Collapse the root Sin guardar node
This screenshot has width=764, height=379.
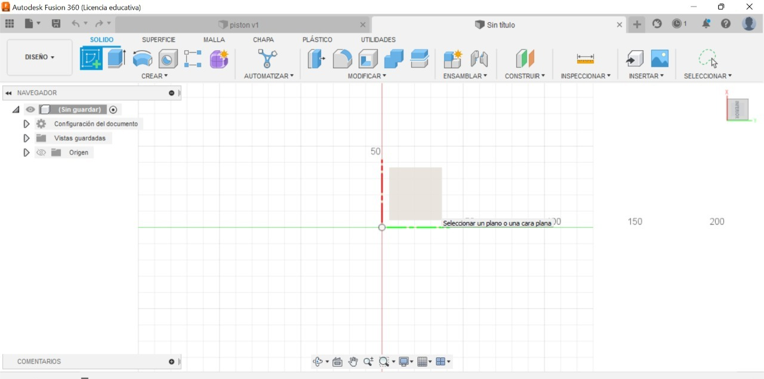(16, 110)
